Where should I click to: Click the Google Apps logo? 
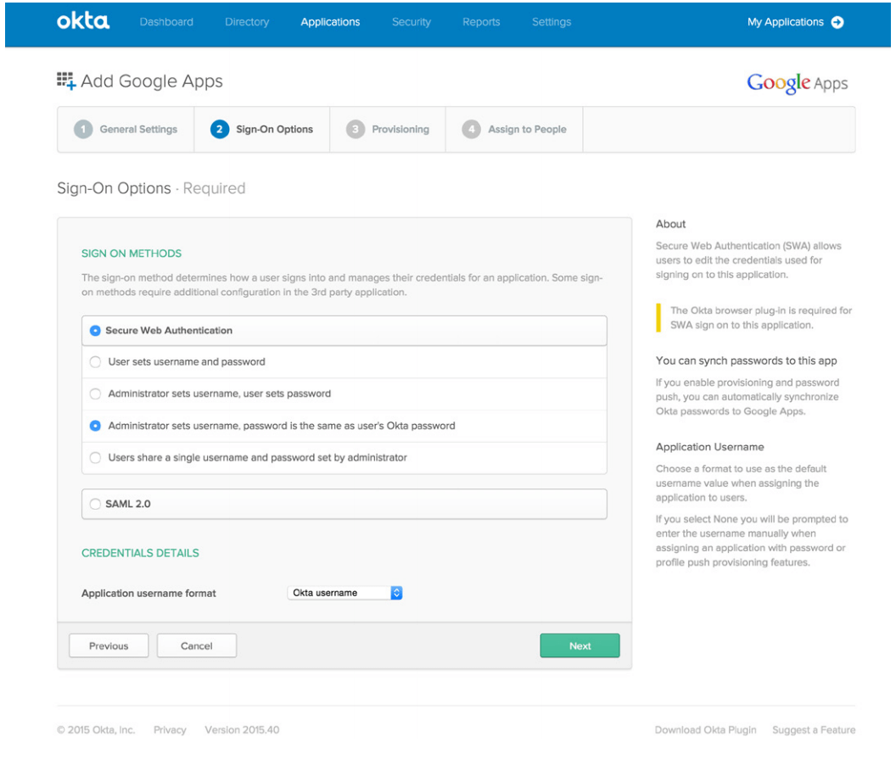pyautogui.click(x=797, y=83)
